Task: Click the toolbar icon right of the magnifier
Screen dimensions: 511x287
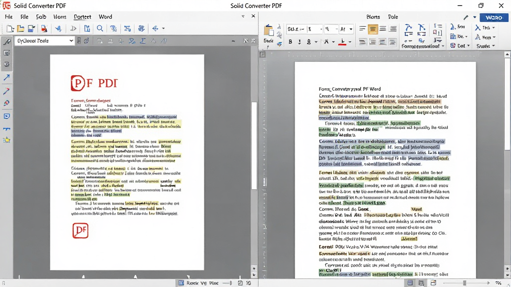Action: point(113,28)
